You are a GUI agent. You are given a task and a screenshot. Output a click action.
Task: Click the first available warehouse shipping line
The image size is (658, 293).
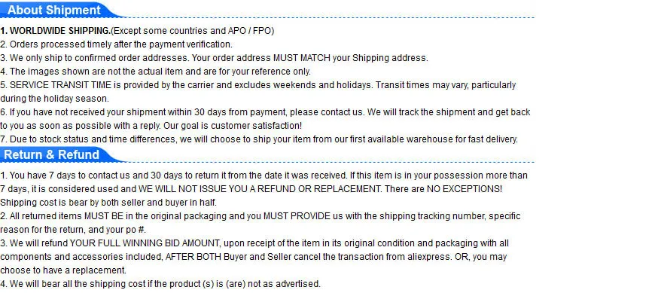pyautogui.click(x=259, y=139)
